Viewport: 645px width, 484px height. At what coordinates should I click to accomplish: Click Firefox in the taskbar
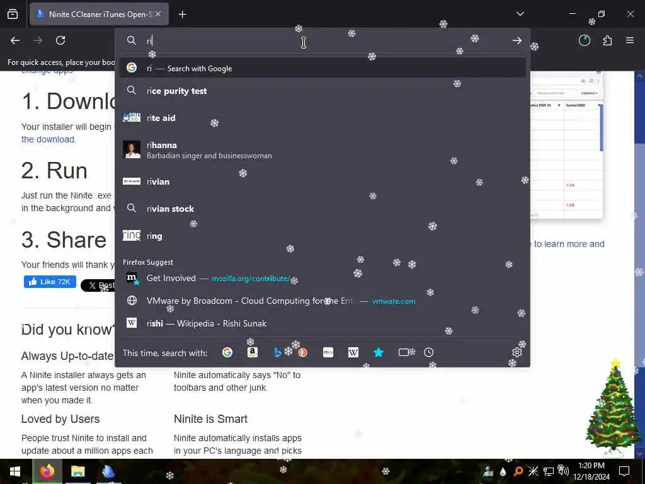[47, 471]
